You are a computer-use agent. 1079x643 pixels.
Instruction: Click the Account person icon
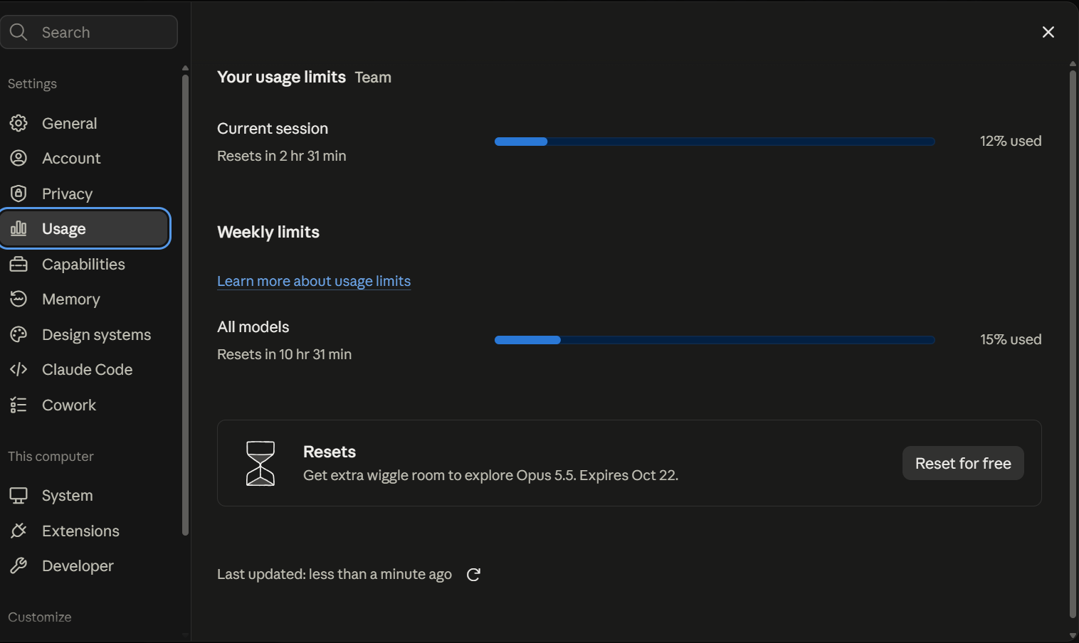pyautogui.click(x=19, y=158)
